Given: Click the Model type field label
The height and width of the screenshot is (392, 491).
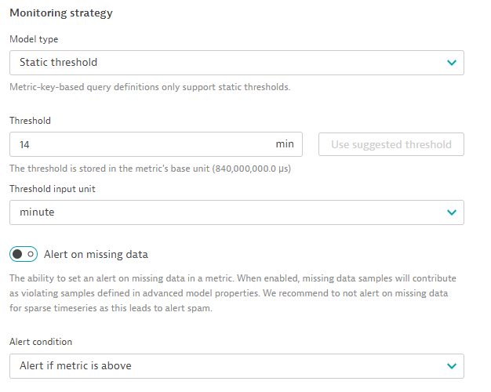Looking at the screenshot, I should click(x=34, y=39).
